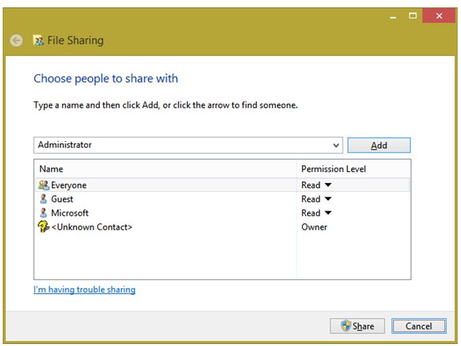Viewport: 461px width, 346px height.
Task: Select the Unknown Contact row name
Action: click(x=92, y=227)
